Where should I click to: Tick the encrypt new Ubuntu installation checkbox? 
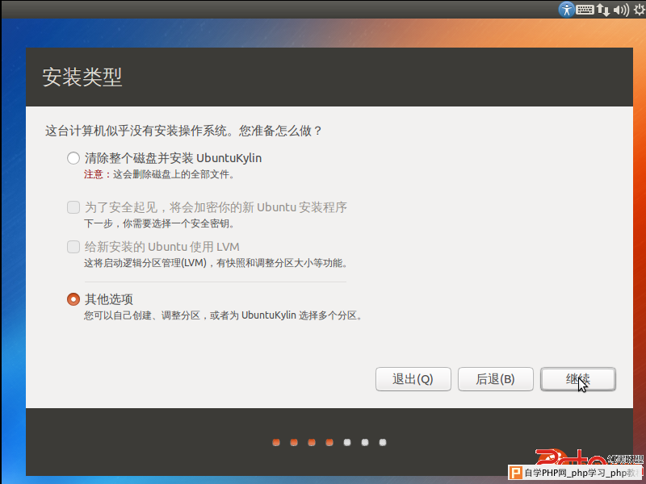click(x=73, y=207)
